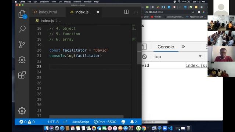Click the Wi-Fi icon in the macOS menu bar
This screenshot has height=132, width=235.
coord(179,1)
